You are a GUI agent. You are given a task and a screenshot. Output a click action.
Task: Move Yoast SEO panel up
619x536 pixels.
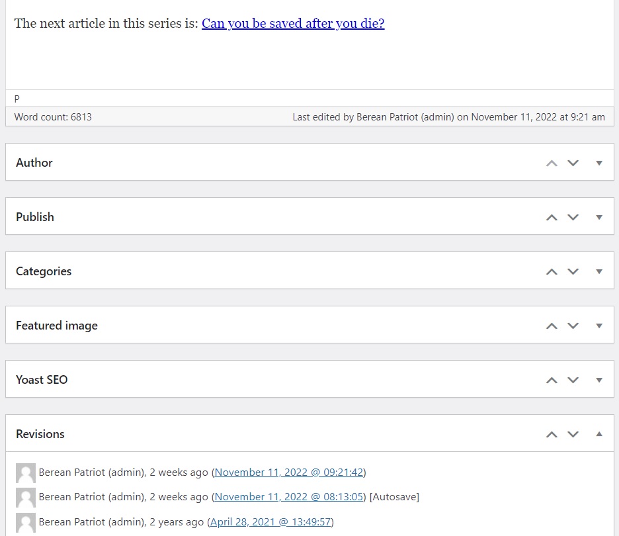[x=552, y=380]
